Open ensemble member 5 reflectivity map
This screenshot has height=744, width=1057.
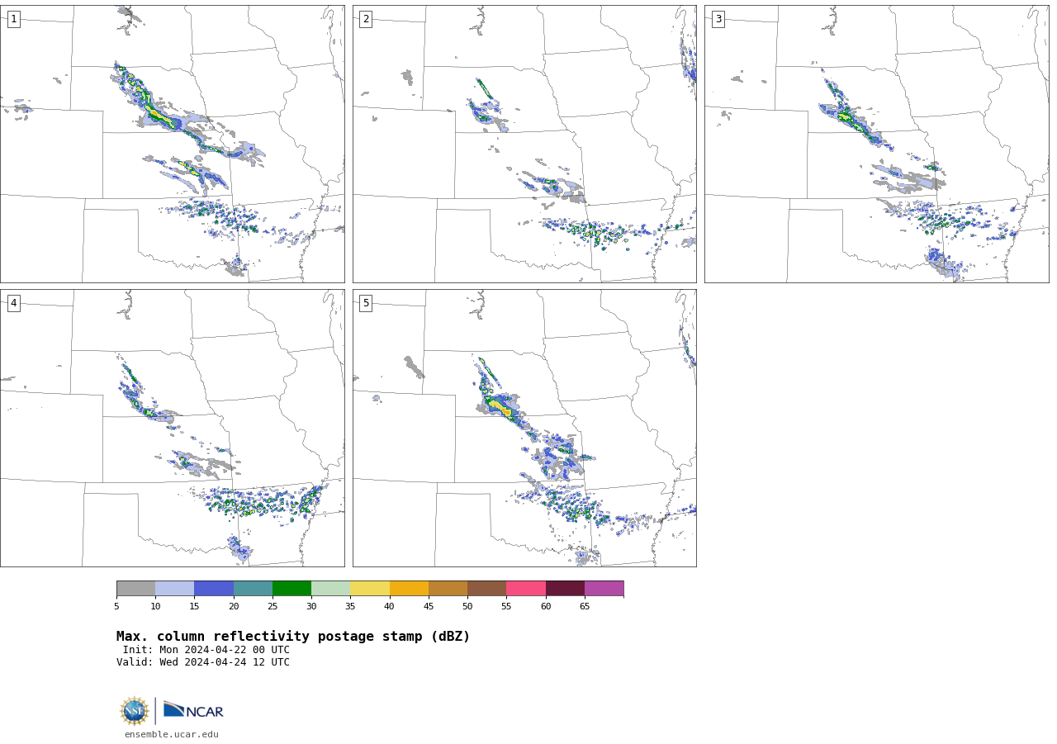(x=524, y=428)
